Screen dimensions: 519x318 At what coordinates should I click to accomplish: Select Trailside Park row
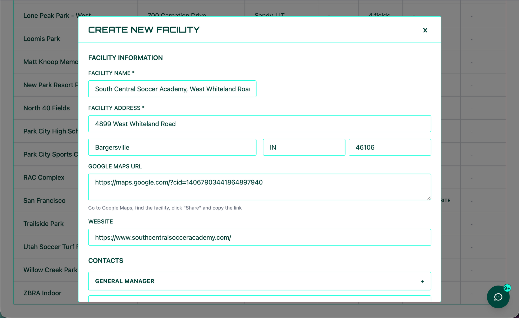pyautogui.click(x=44, y=224)
